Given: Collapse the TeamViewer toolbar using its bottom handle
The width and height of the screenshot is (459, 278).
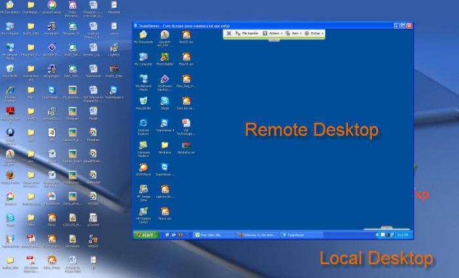Looking at the screenshot, I should click(274, 40).
